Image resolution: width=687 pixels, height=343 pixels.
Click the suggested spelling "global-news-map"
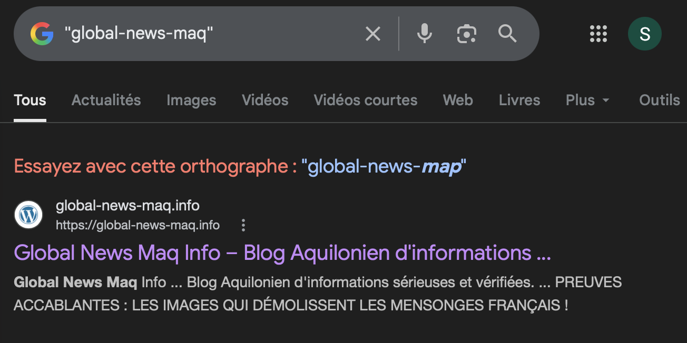384,167
